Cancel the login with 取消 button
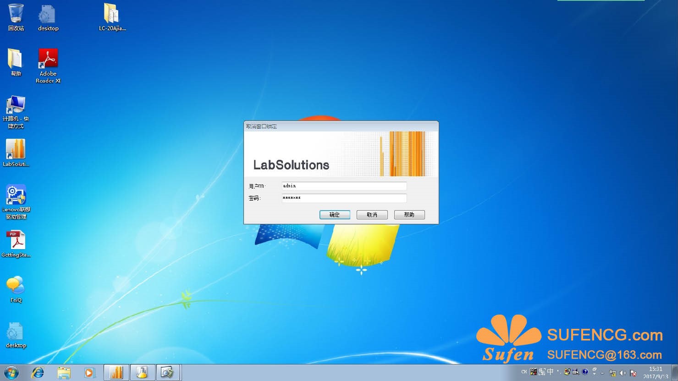Image resolution: width=678 pixels, height=381 pixels. tap(372, 215)
